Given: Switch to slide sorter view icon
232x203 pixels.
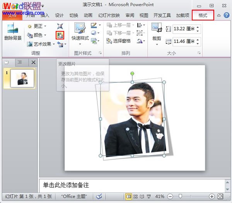Looking at the screenshot, I should (x=135, y=196).
